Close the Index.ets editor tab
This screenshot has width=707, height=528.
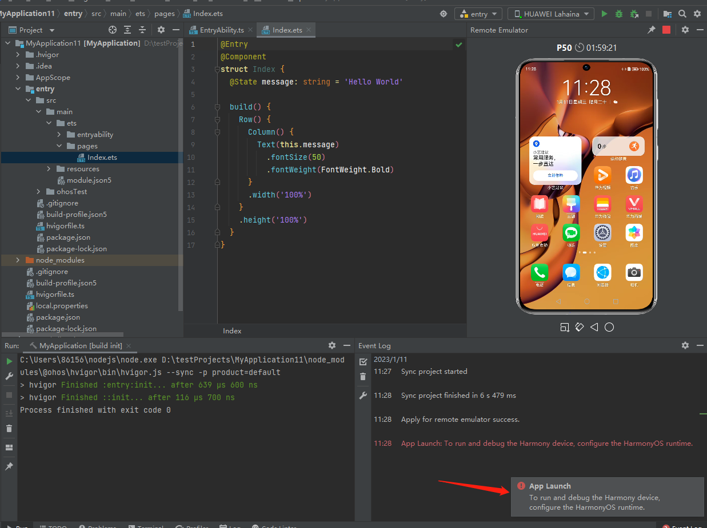click(x=309, y=30)
